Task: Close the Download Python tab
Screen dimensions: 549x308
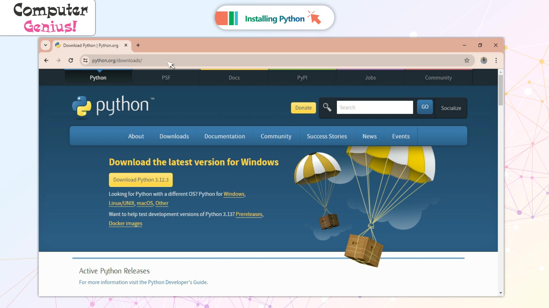Action: [x=126, y=45]
